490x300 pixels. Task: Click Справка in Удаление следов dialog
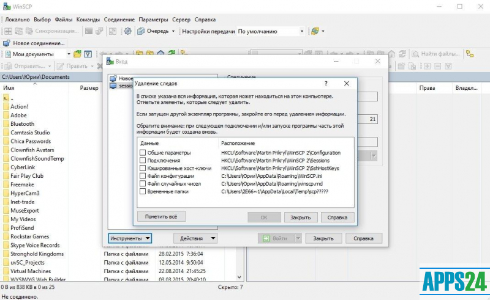(337, 218)
